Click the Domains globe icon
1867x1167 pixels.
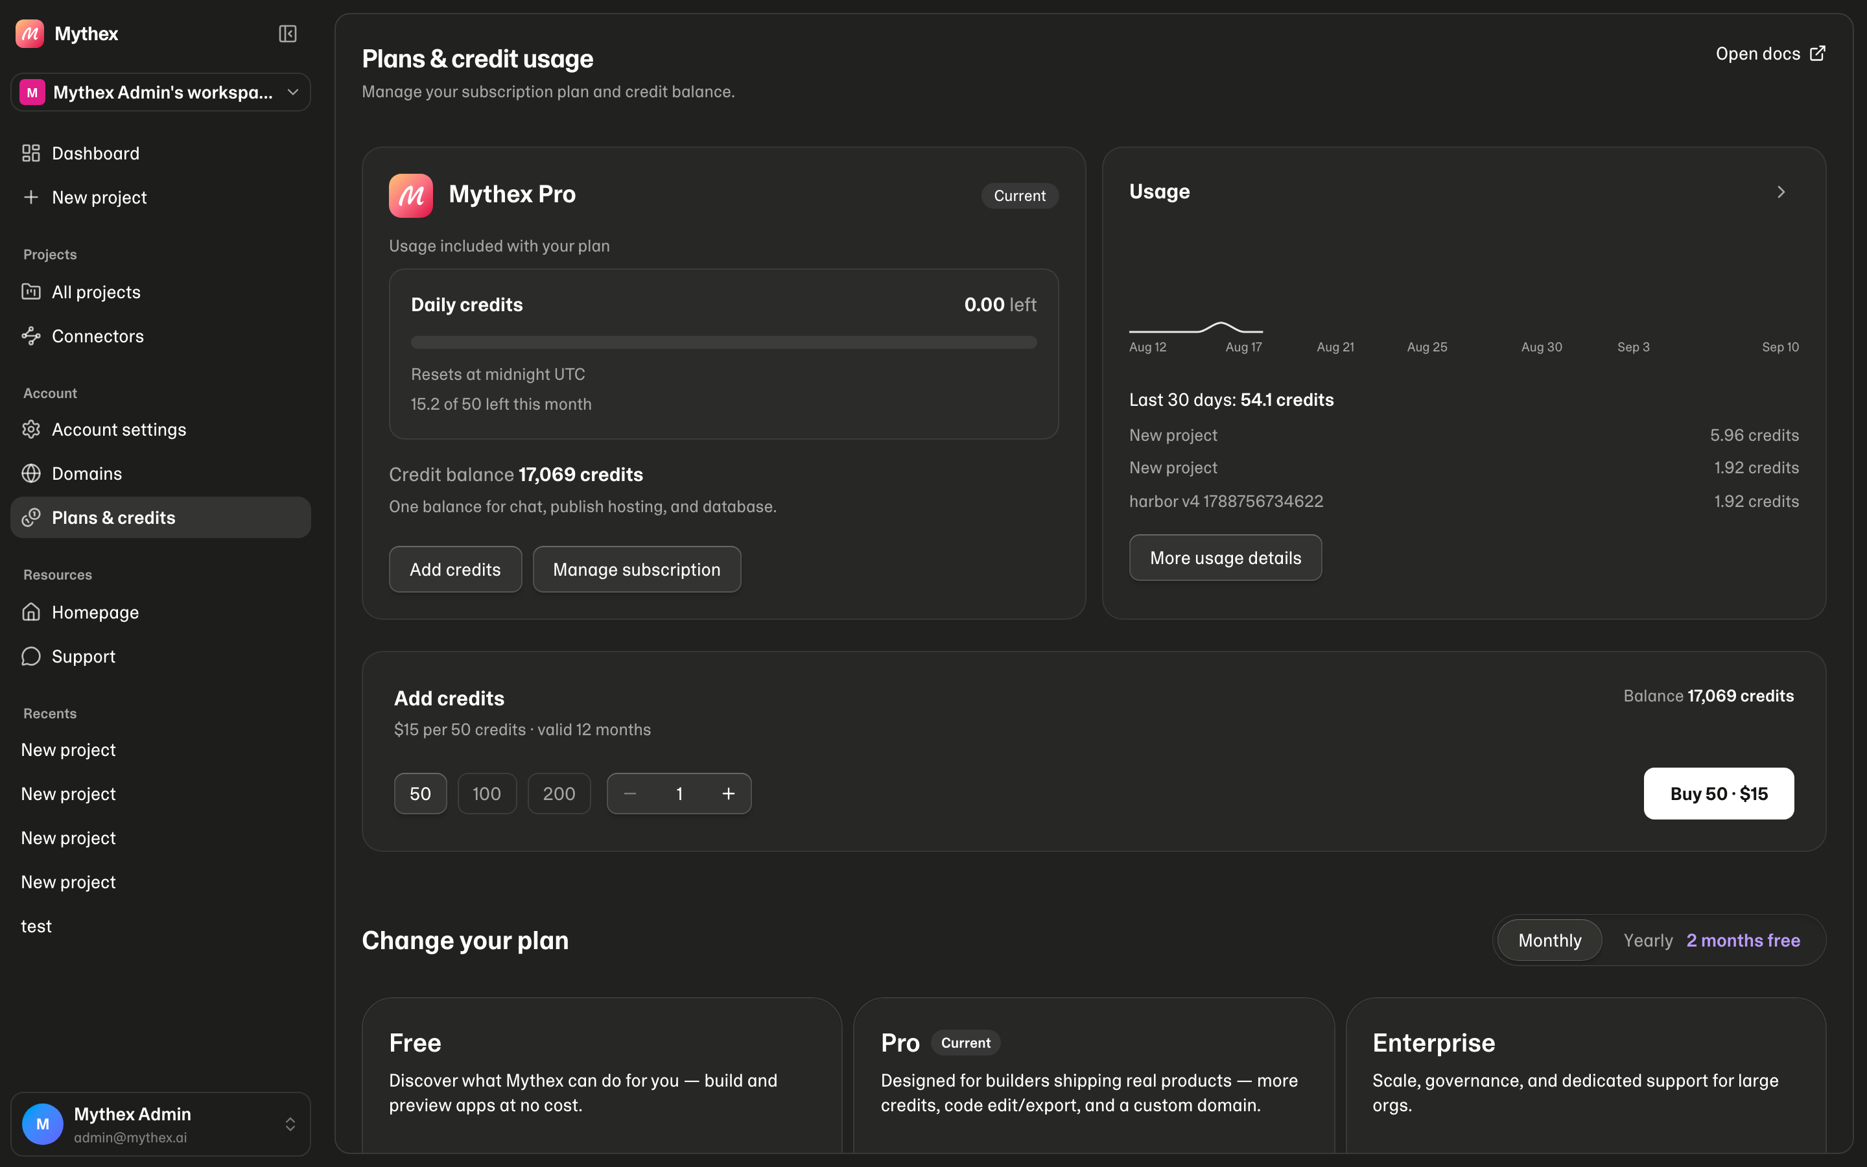tap(31, 473)
